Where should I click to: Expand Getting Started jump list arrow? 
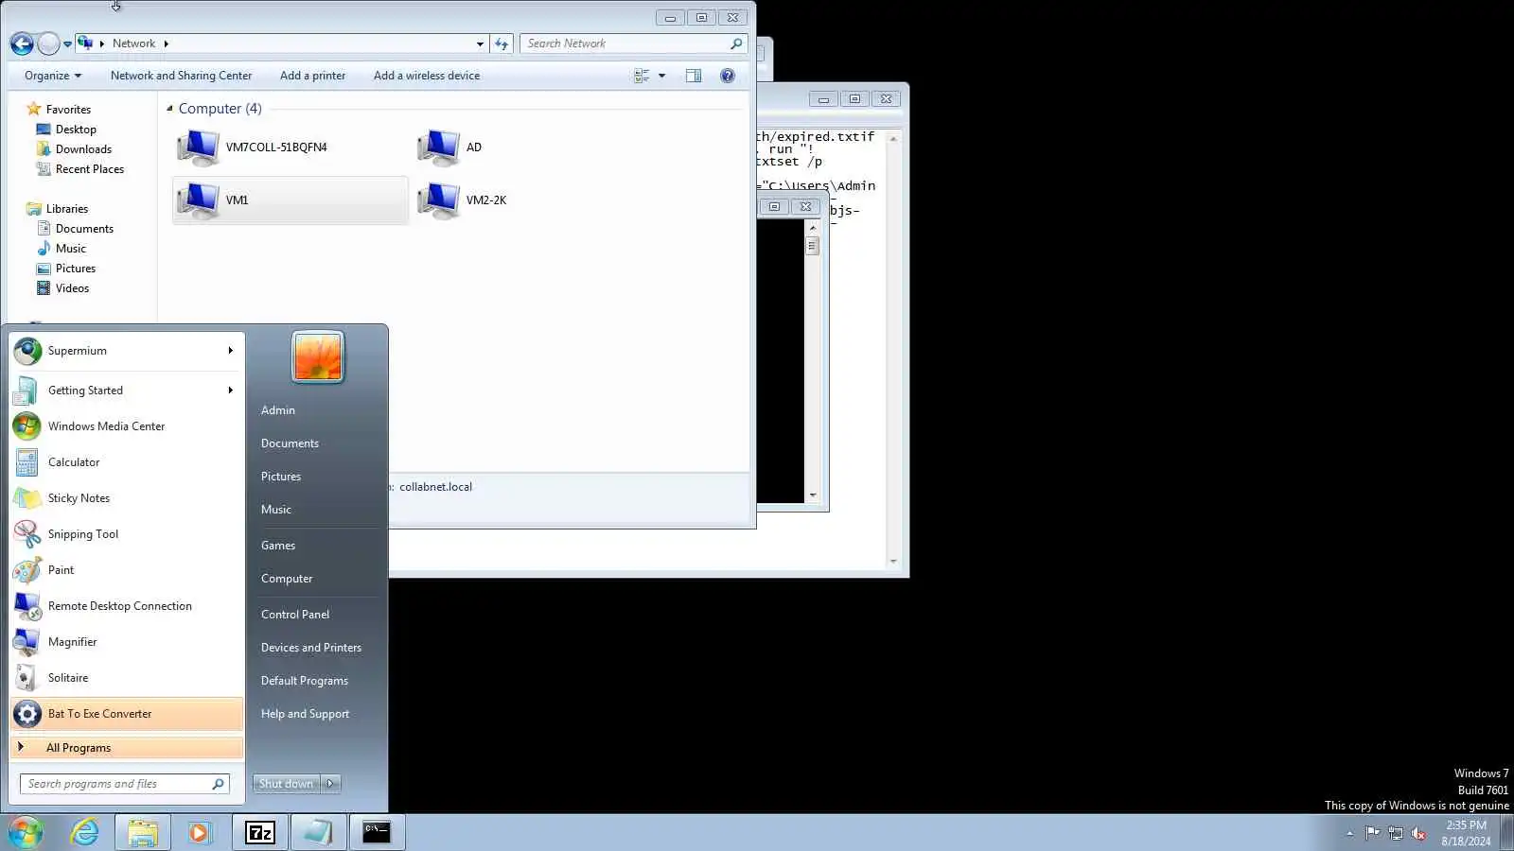[x=230, y=391]
